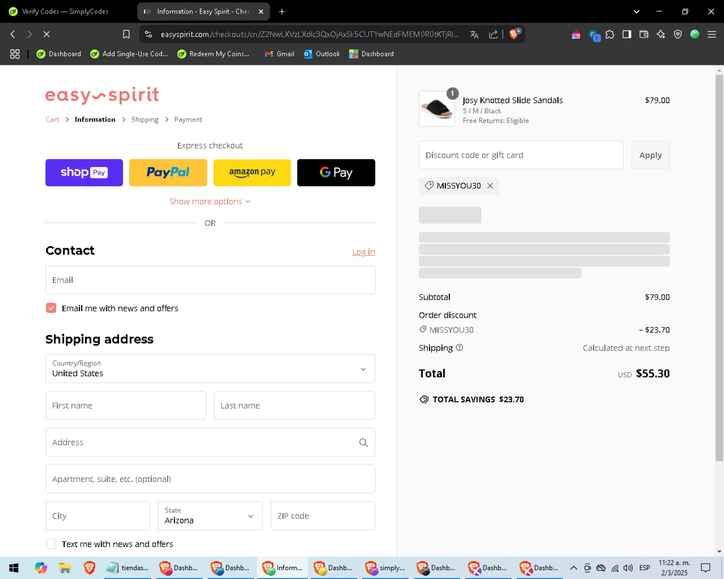Go back to previous page
Image resolution: width=724 pixels, height=579 pixels.
coord(13,34)
